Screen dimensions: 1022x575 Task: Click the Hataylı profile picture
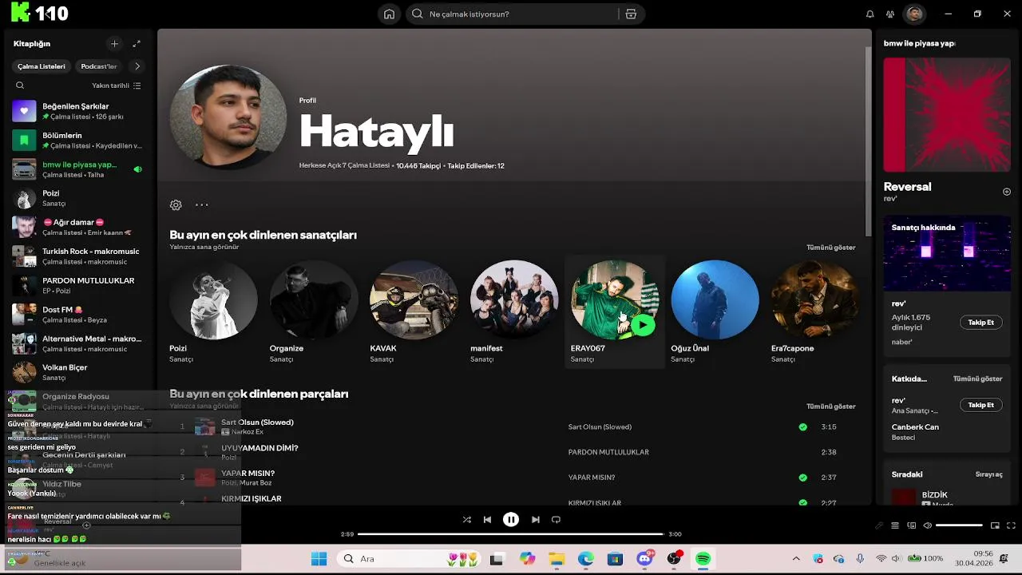(x=228, y=117)
